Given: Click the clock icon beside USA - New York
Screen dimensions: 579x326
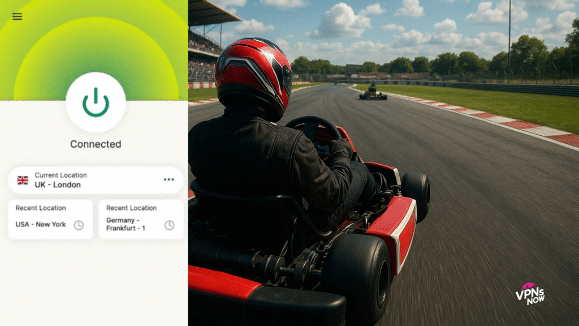Looking at the screenshot, I should 79,225.
